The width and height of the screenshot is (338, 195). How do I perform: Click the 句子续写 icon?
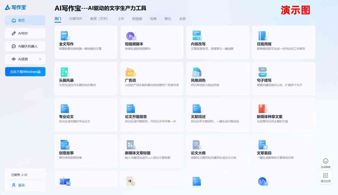coord(263,72)
